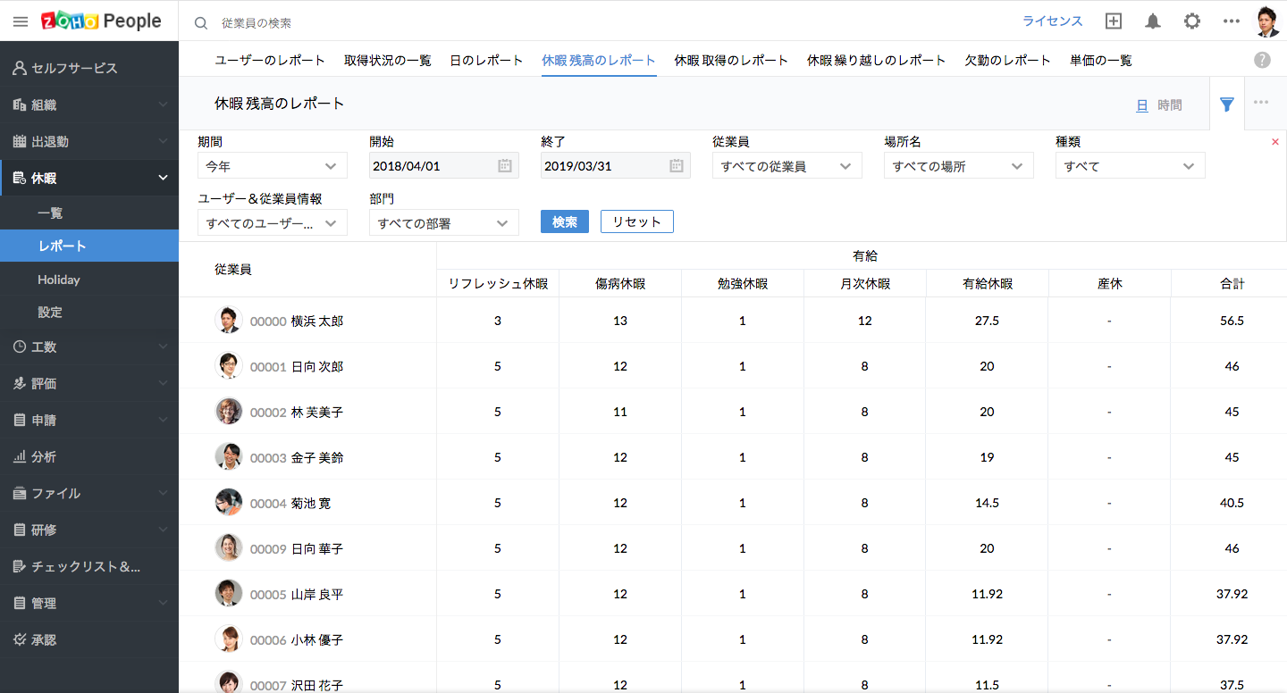This screenshot has height=693, width=1287.
Task: Open the help question mark icon
Action: pyautogui.click(x=1262, y=60)
